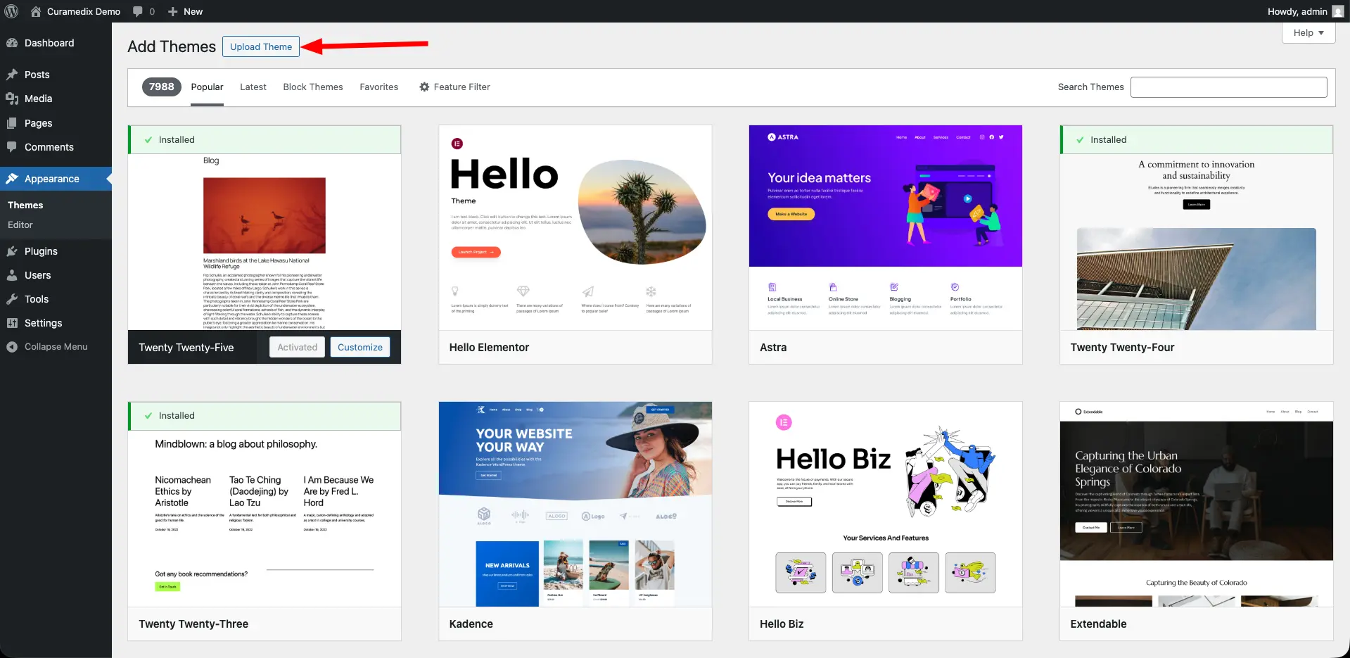Switch to the Latest themes tab
Viewport: 1350px width, 658px height.
point(253,87)
